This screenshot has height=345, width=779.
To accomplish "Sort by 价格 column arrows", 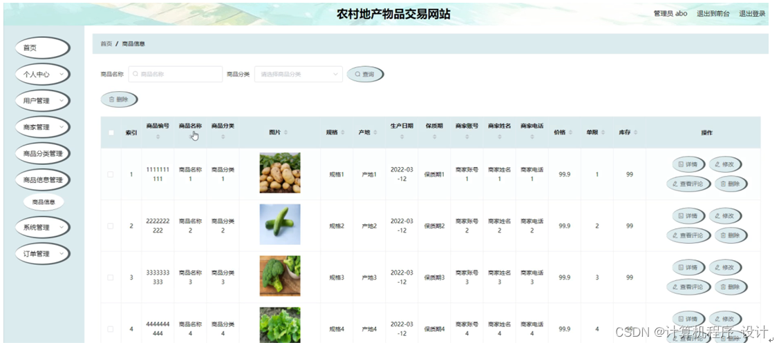I will coord(570,132).
